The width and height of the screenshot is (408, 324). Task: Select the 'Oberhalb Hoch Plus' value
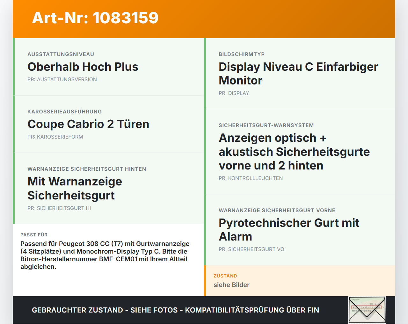[83, 67]
